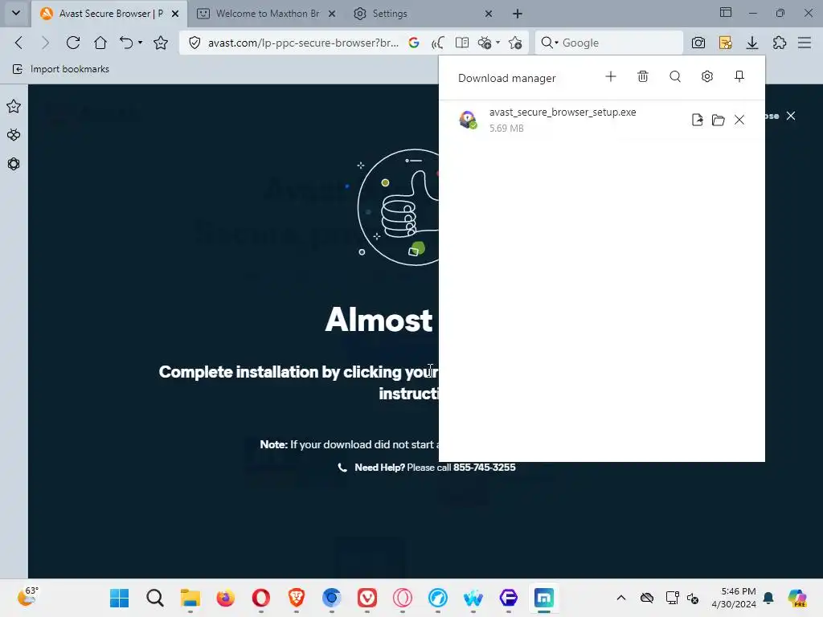
Task: Launch Vivaldi from taskbar
Action: tap(366, 598)
